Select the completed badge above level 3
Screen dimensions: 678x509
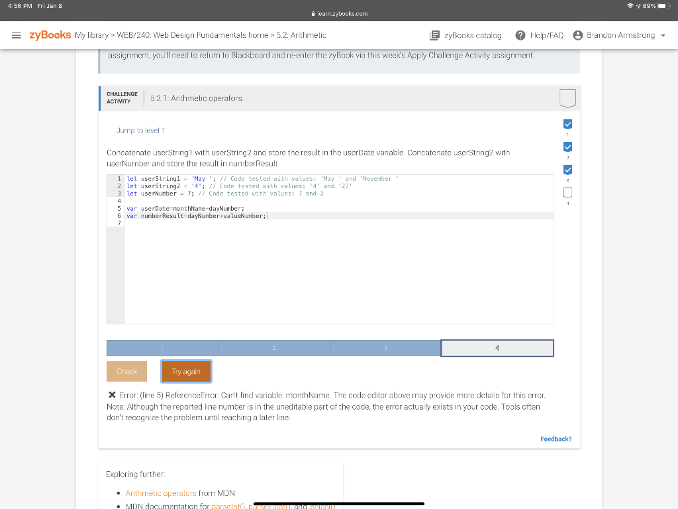(567, 170)
